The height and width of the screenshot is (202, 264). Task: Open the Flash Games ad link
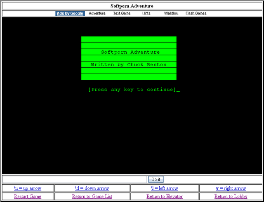pyautogui.click(x=196, y=13)
